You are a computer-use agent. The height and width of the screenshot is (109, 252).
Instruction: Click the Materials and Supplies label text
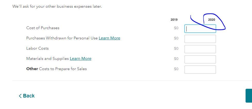coord(48,59)
